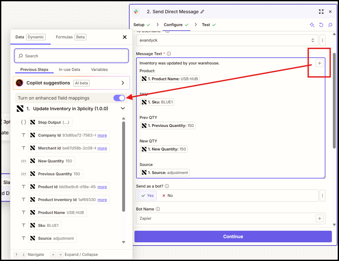Insert the Product Name USB HUB field
This screenshot has height=261, width=339.
(x=58, y=213)
